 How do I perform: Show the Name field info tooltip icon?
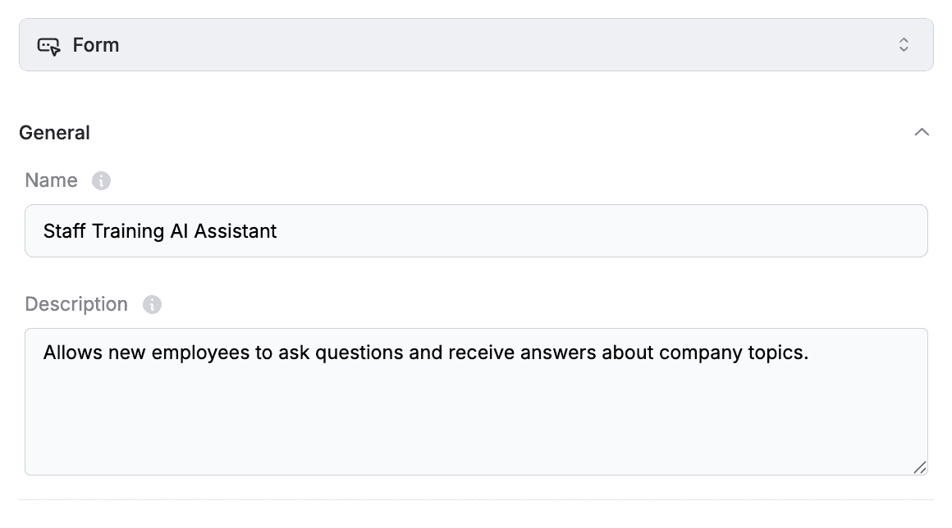[101, 180]
